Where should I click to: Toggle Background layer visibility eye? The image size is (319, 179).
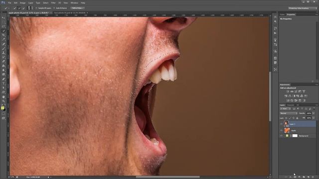click(x=282, y=136)
